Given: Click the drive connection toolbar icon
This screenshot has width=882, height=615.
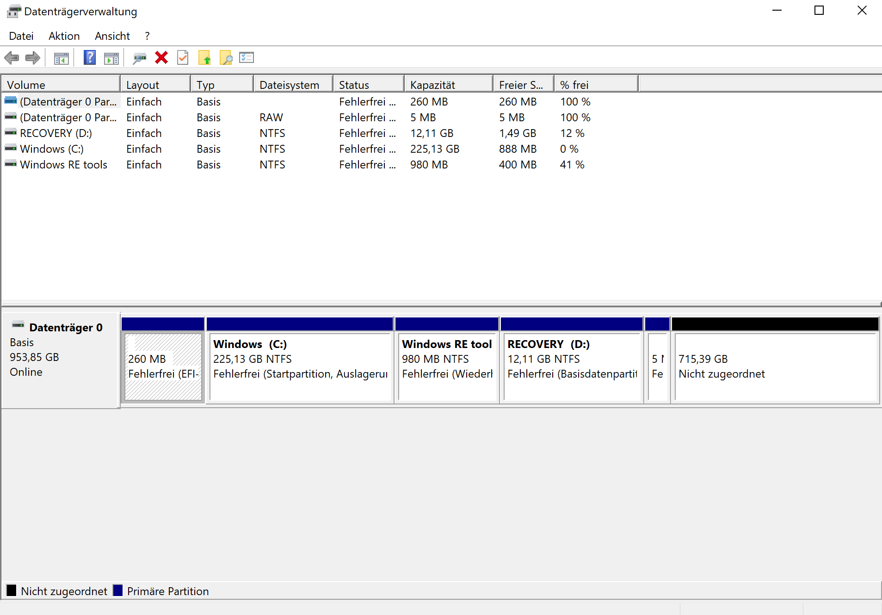Looking at the screenshot, I should tap(139, 58).
